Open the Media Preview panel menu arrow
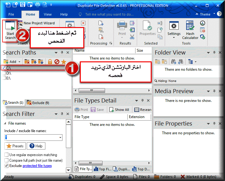 [x=208, y=91]
